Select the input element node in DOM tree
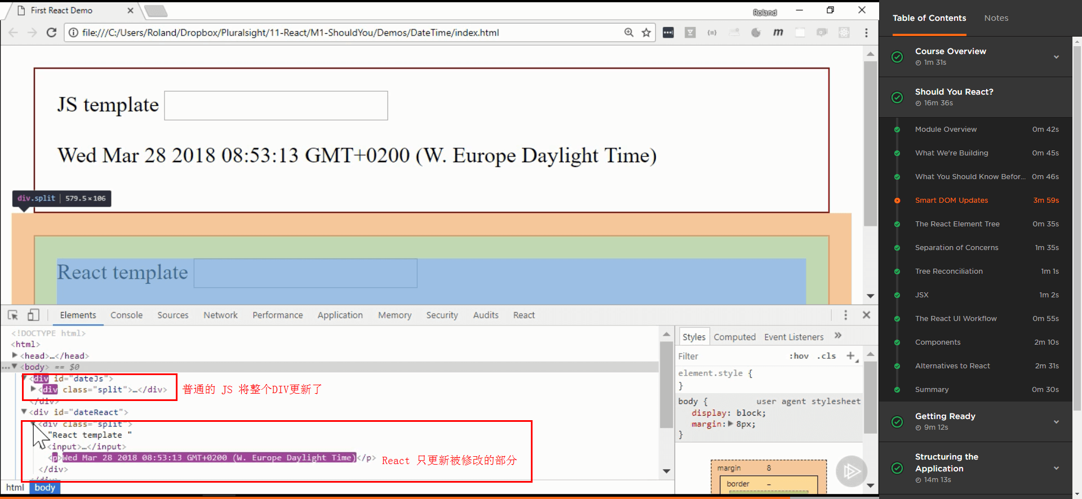The width and height of the screenshot is (1082, 499). coord(86,447)
